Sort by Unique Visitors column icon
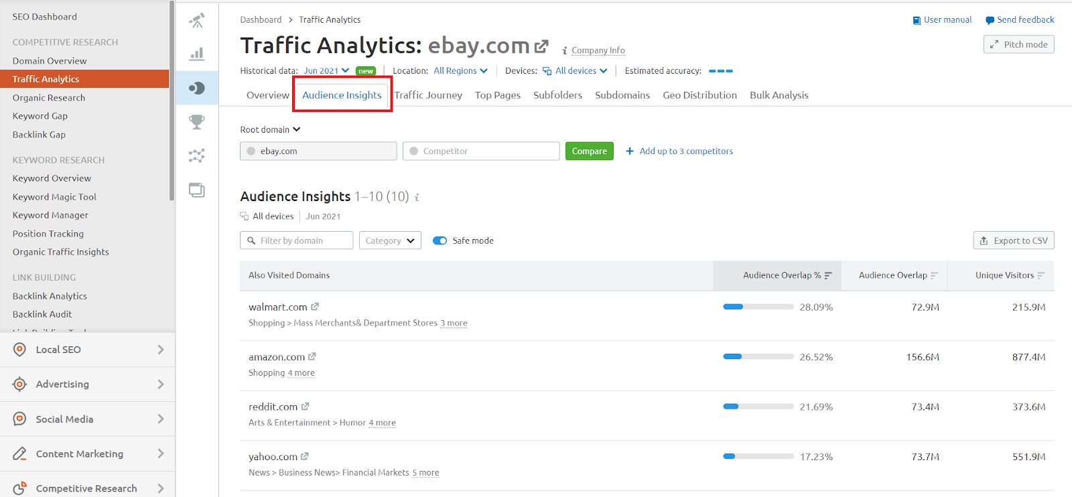The width and height of the screenshot is (1072, 497). [1041, 275]
